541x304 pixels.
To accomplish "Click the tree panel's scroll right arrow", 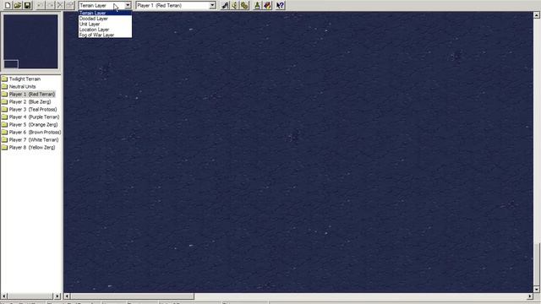I will tap(57, 296).
